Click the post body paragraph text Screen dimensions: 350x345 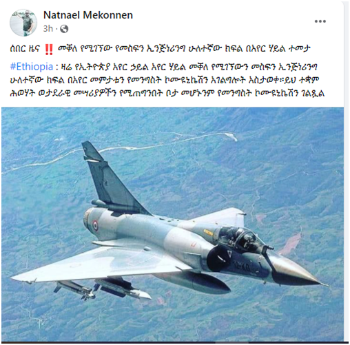(167, 80)
